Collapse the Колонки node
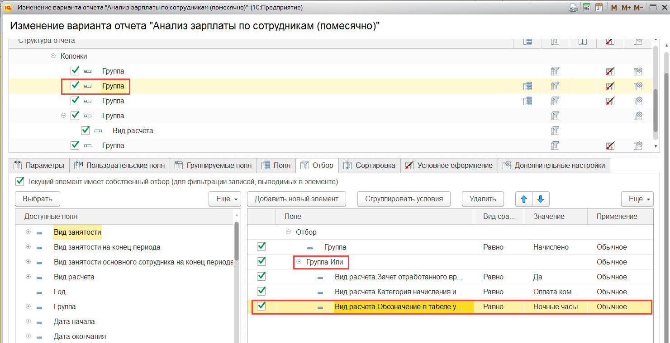 [53, 56]
